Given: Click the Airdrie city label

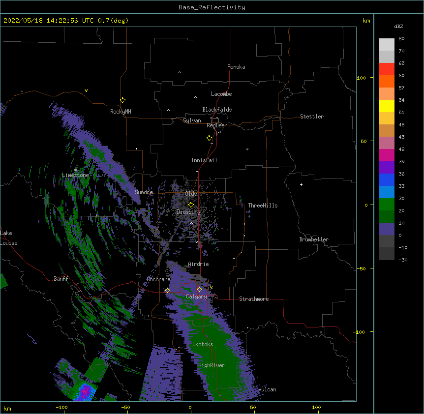Looking at the screenshot, I should pos(198,264).
